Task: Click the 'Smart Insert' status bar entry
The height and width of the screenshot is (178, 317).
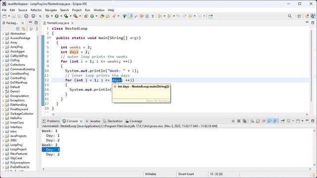Action: [x=186, y=174]
